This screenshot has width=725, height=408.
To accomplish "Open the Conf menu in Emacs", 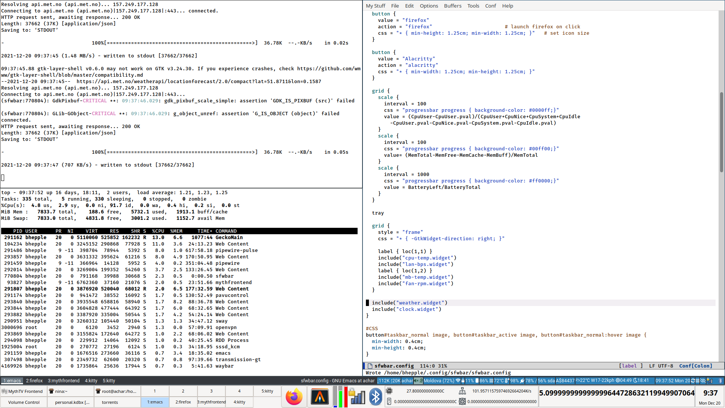I will (x=491, y=6).
